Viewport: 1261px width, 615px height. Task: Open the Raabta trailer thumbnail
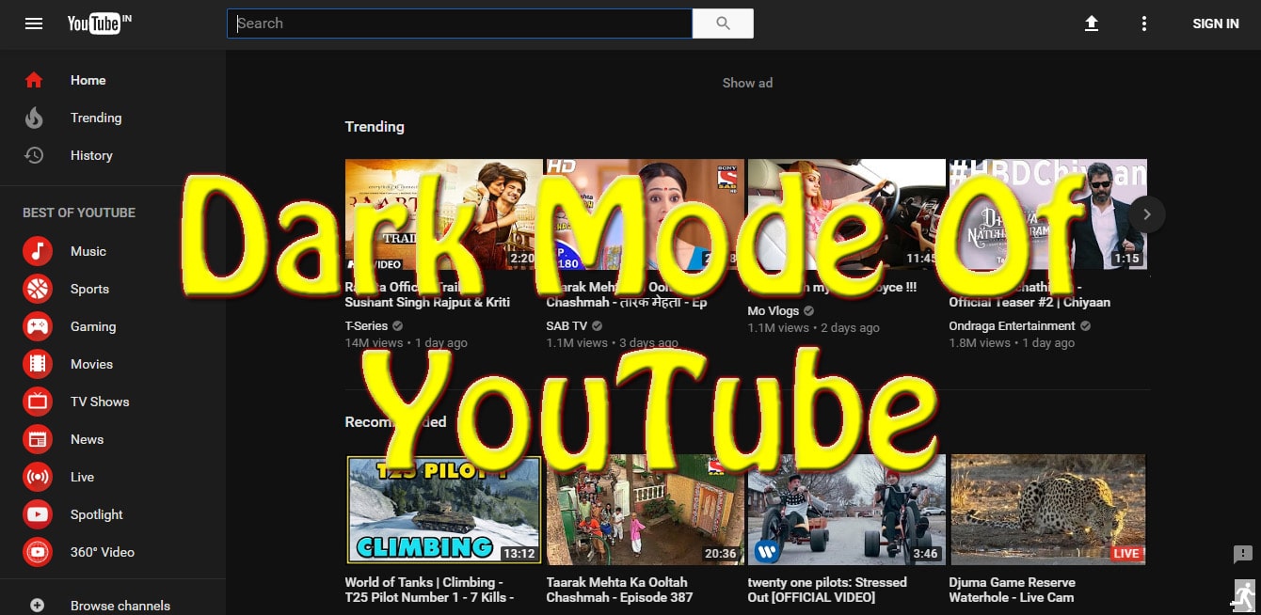pyautogui.click(x=443, y=214)
